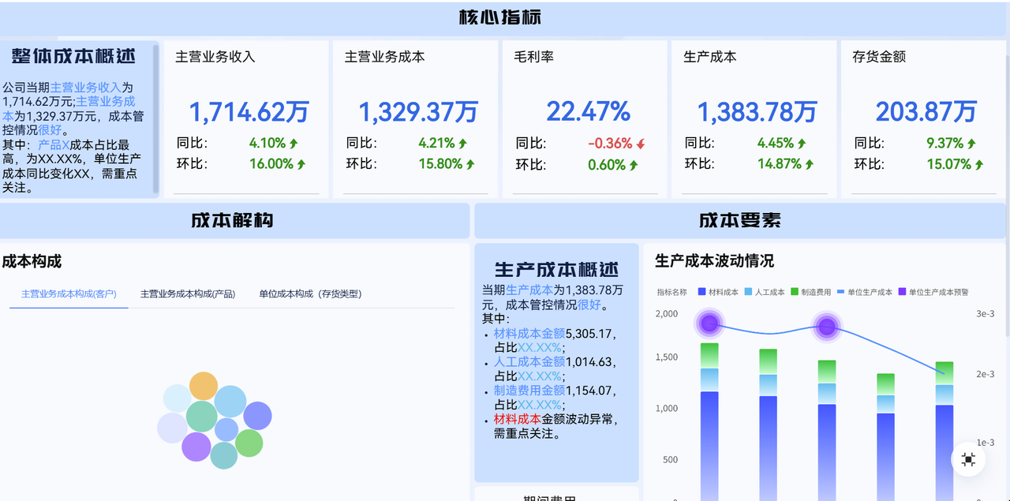Screen dimensions: 1010x501
Task: Click the leftmost purple warning marker on chart
Action: [709, 323]
